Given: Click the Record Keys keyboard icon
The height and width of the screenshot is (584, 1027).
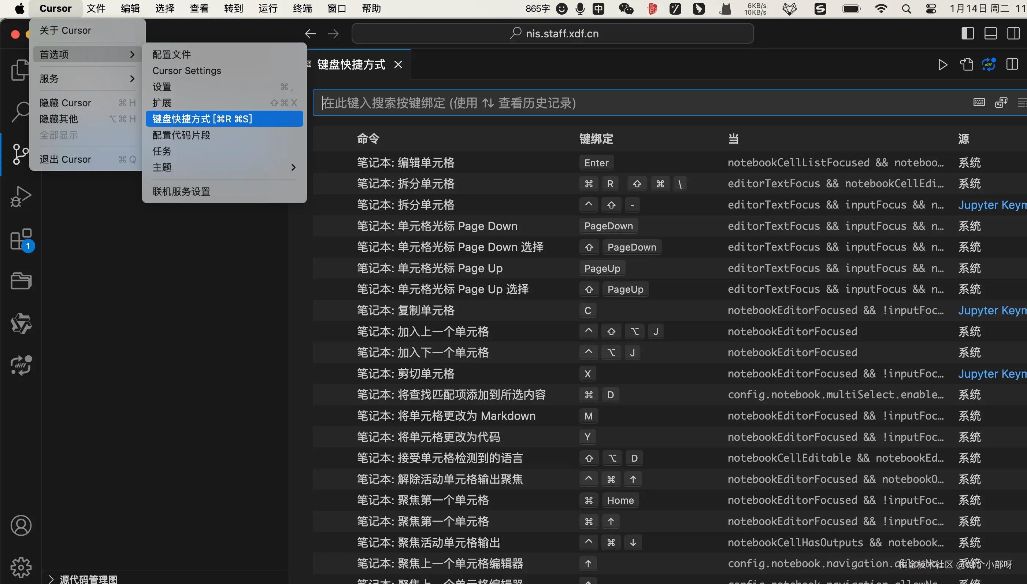Looking at the screenshot, I should [x=979, y=103].
